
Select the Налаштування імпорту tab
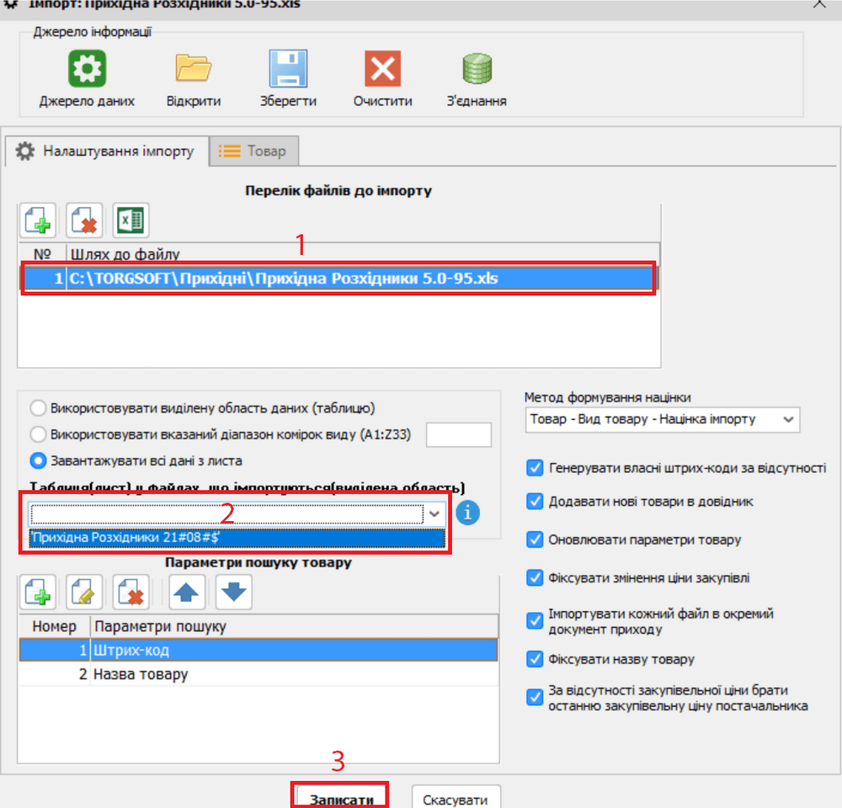(106, 151)
